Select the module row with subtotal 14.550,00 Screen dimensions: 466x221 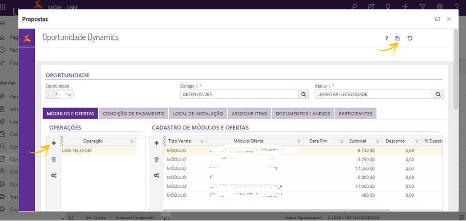point(302,168)
